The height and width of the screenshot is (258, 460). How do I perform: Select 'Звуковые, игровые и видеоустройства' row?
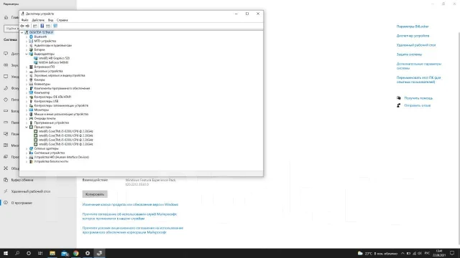60,75
